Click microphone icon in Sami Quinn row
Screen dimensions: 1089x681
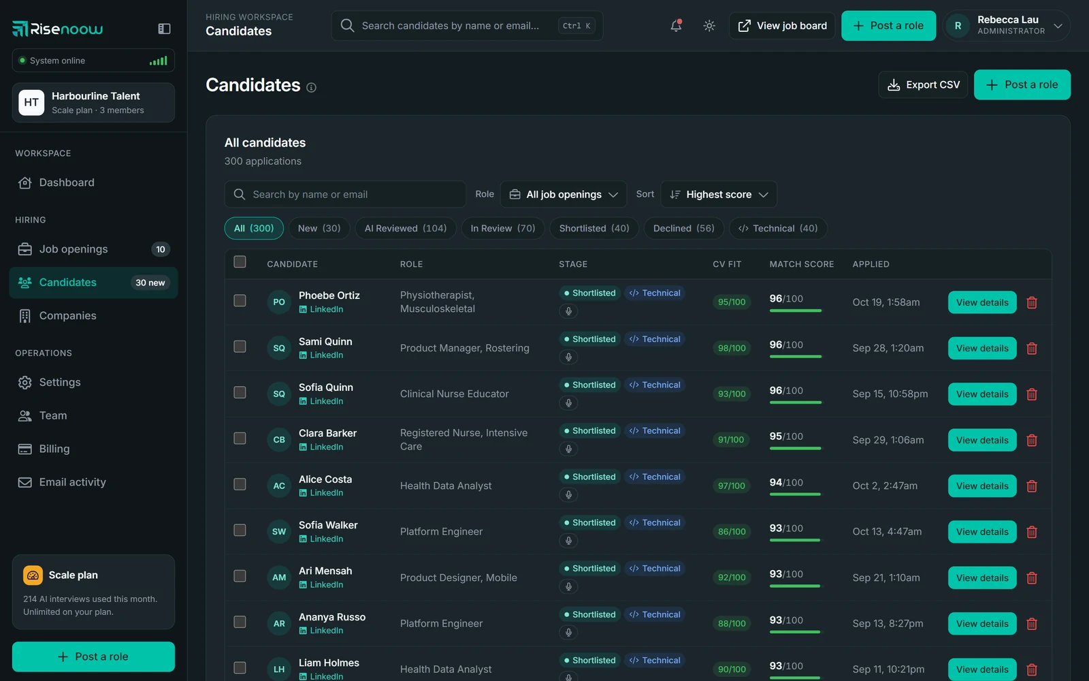(x=568, y=357)
